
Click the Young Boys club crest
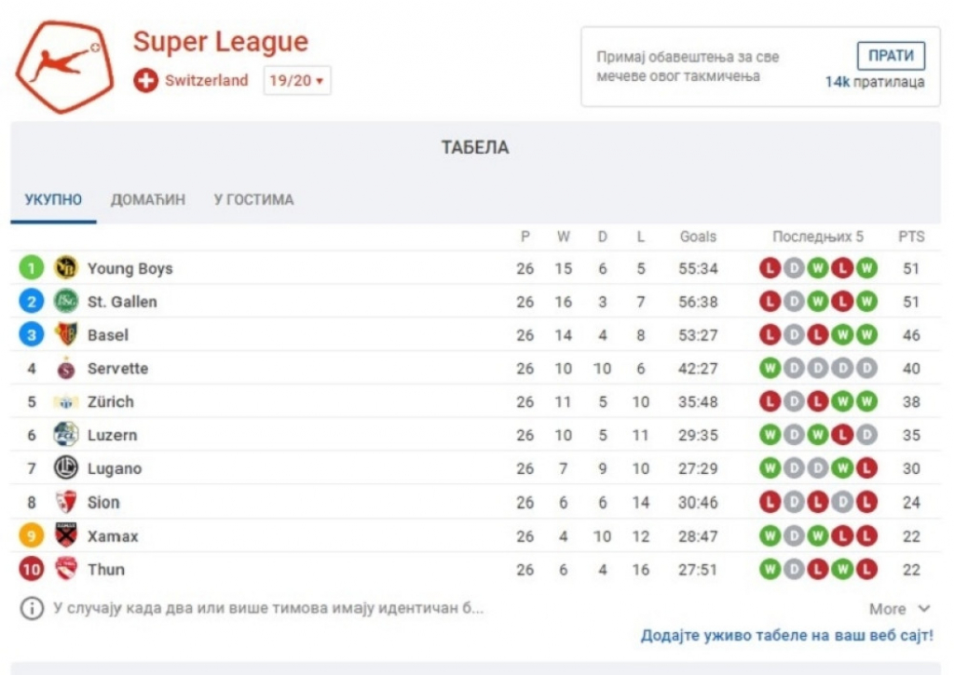[65, 268]
